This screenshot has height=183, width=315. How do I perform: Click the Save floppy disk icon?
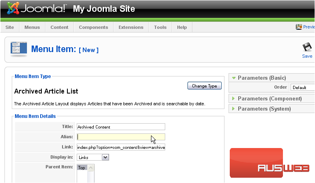307,48
